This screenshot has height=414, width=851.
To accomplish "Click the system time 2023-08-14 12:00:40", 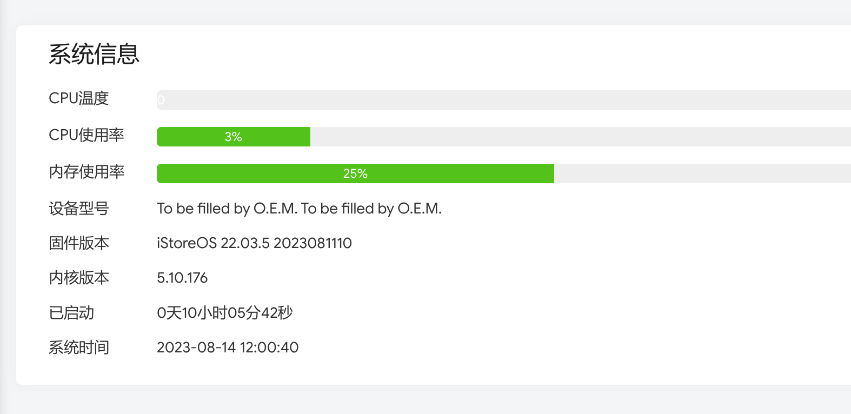I will point(228,348).
